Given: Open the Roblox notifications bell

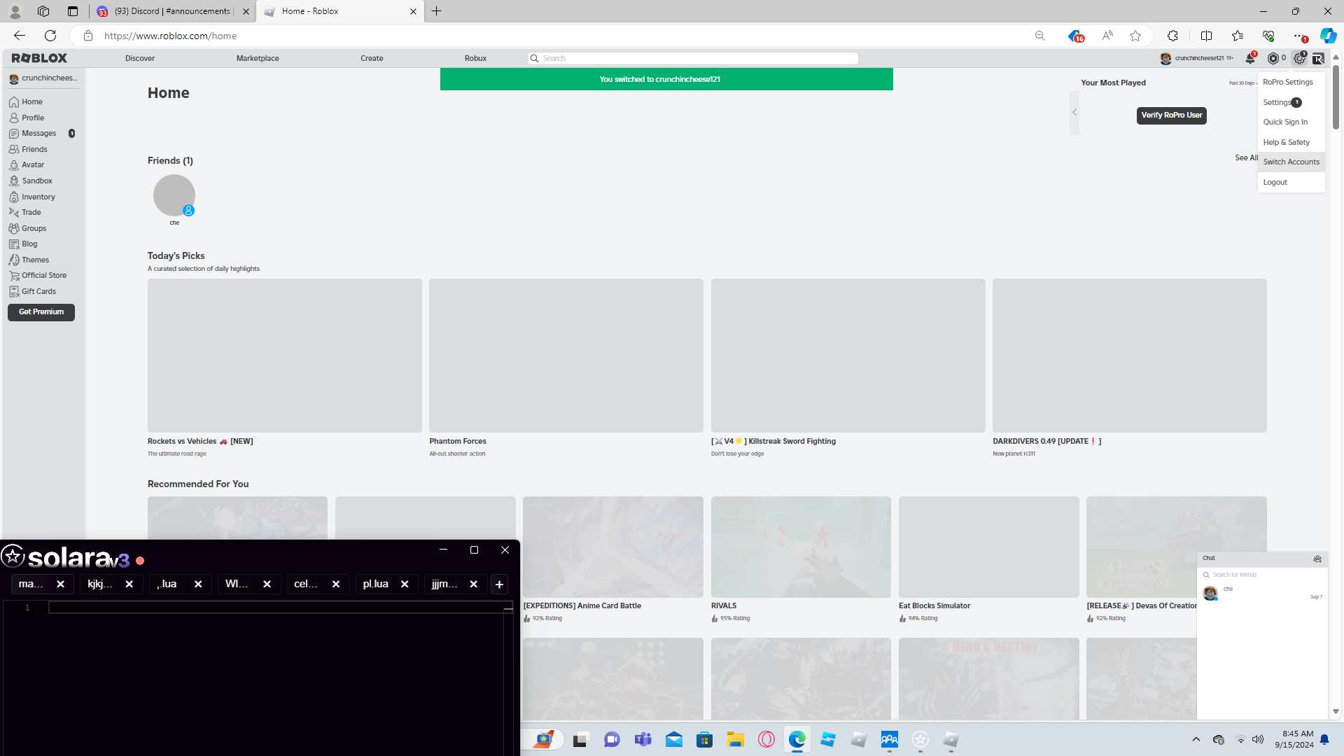Looking at the screenshot, I should 1250,58.
